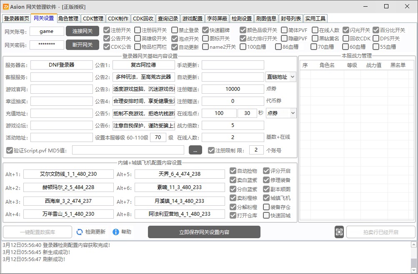Go to the 实用工具 tab
418x274 pixels.
click(x=315, y=18)
